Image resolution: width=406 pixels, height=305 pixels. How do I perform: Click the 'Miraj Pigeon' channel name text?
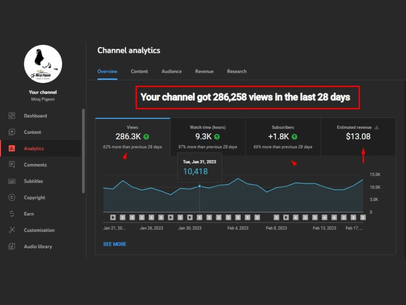(x=43, y=99)
